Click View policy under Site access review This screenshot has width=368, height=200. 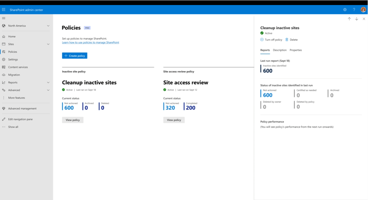point(174,120)
